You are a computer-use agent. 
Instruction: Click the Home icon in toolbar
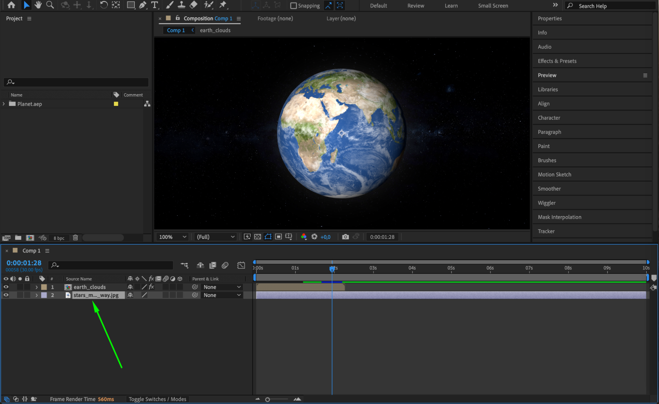click(11, 5)
